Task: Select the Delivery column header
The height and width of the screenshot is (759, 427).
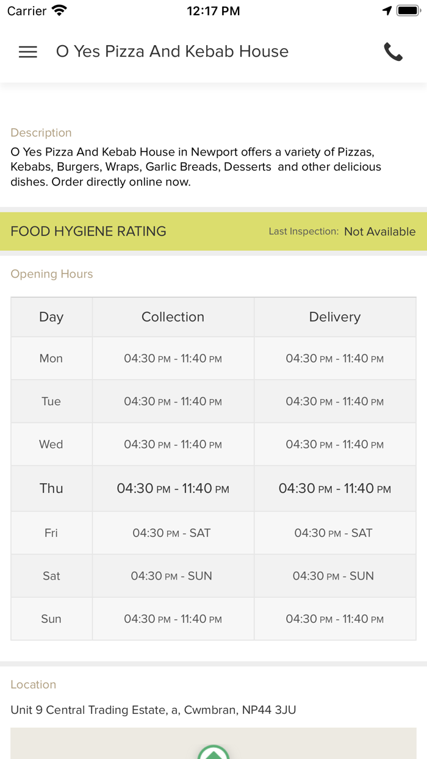Action: (334, 317)
